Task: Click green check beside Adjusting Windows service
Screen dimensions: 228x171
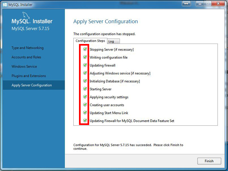Action: pos(85,73)
